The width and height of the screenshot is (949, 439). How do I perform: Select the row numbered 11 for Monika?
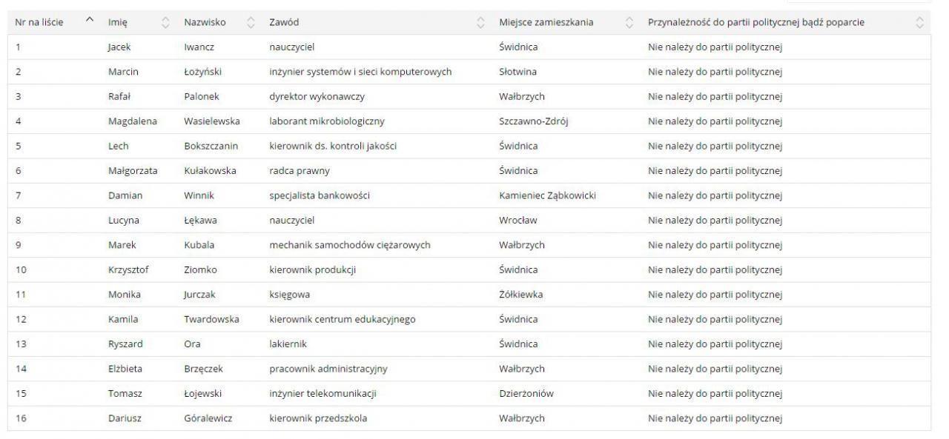(x=469, y=295)
